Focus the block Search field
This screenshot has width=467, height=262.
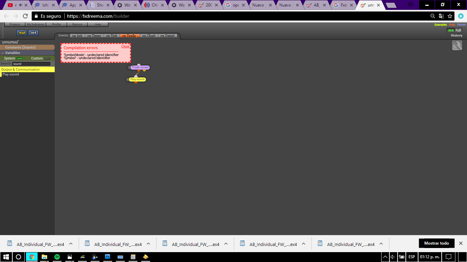[x=31, y=64]
